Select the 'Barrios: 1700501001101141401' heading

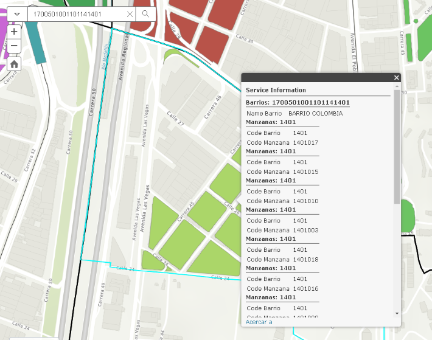tap(298, 102)
